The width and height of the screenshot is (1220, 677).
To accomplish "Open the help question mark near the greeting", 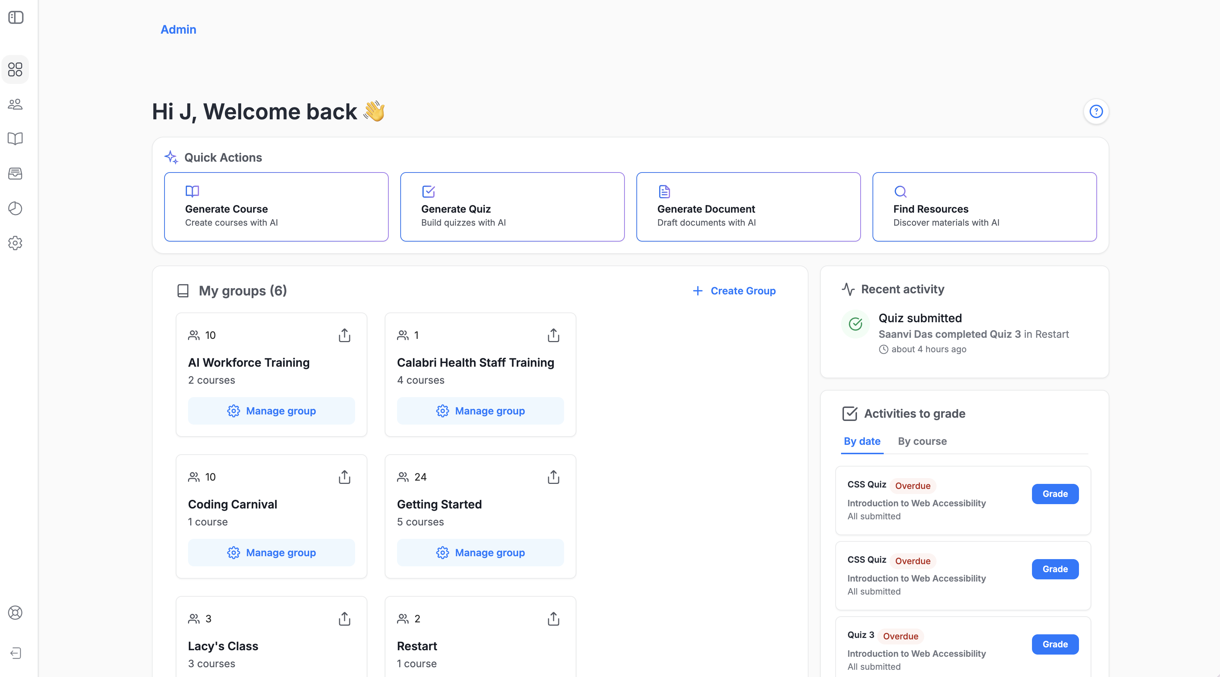I will [1096, 112].
